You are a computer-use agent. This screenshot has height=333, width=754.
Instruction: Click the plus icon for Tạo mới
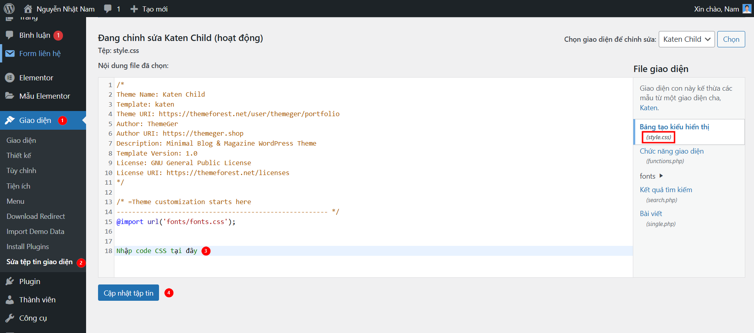[134, 9]
